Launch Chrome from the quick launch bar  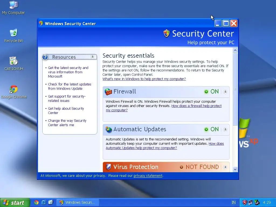[x=36, y=202]
